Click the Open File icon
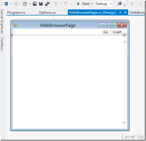This screenshot has width=146, height=141. click(35, 4)
